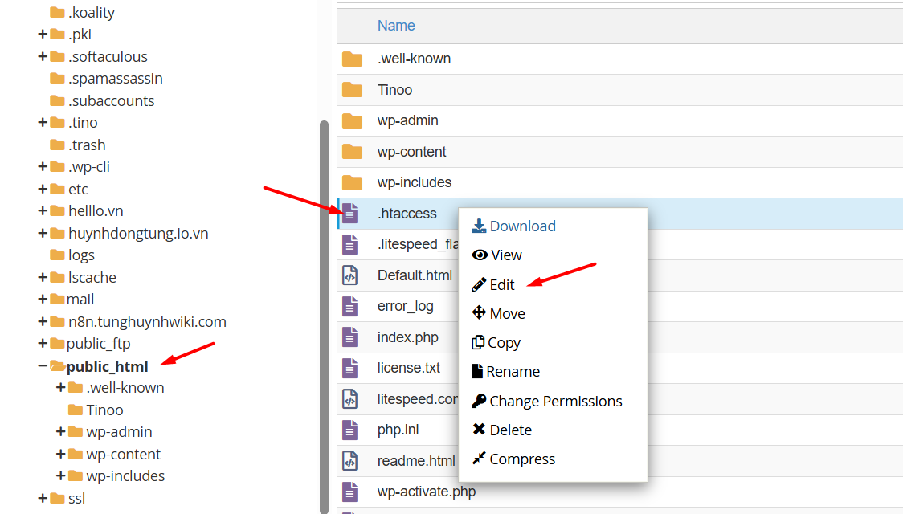The width and height of the screenshot is (903, 514).
Task: Click the wp-admin folder icon in file list
Action: coord(352,121)
